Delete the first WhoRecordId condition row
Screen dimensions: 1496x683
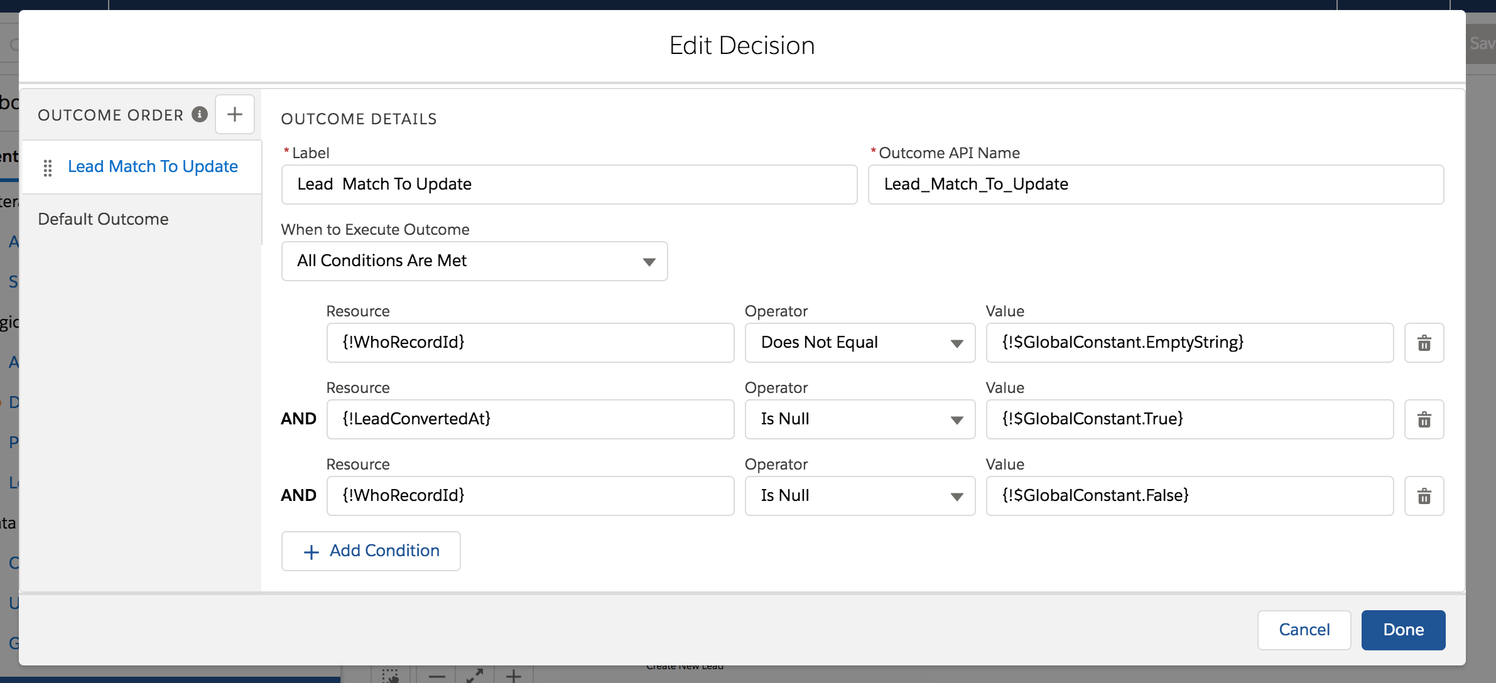click(1424, 343)
